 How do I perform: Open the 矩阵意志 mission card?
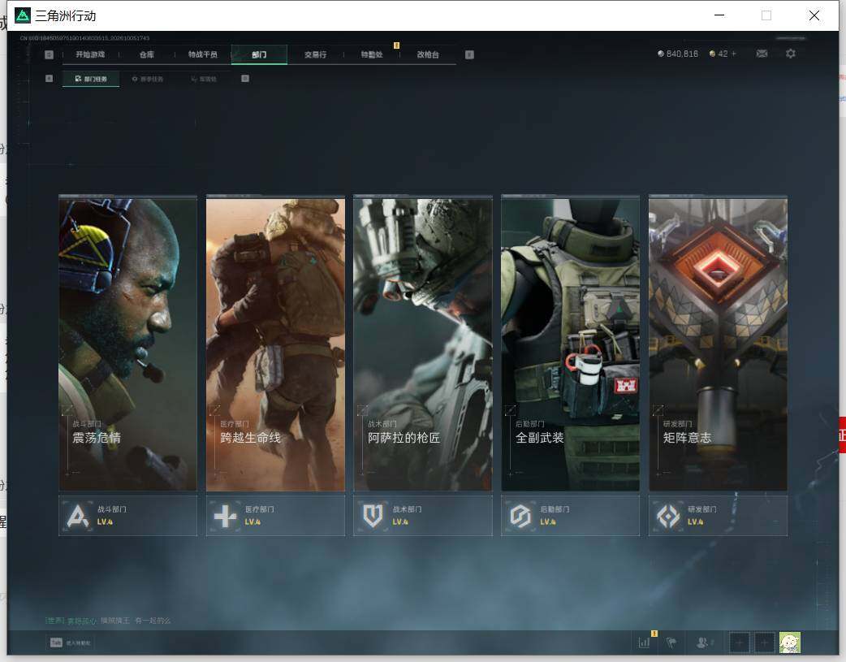719,344
